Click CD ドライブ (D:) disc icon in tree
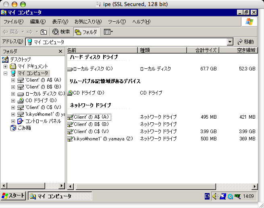The image size is (264, 208). (x=21, y=101)
